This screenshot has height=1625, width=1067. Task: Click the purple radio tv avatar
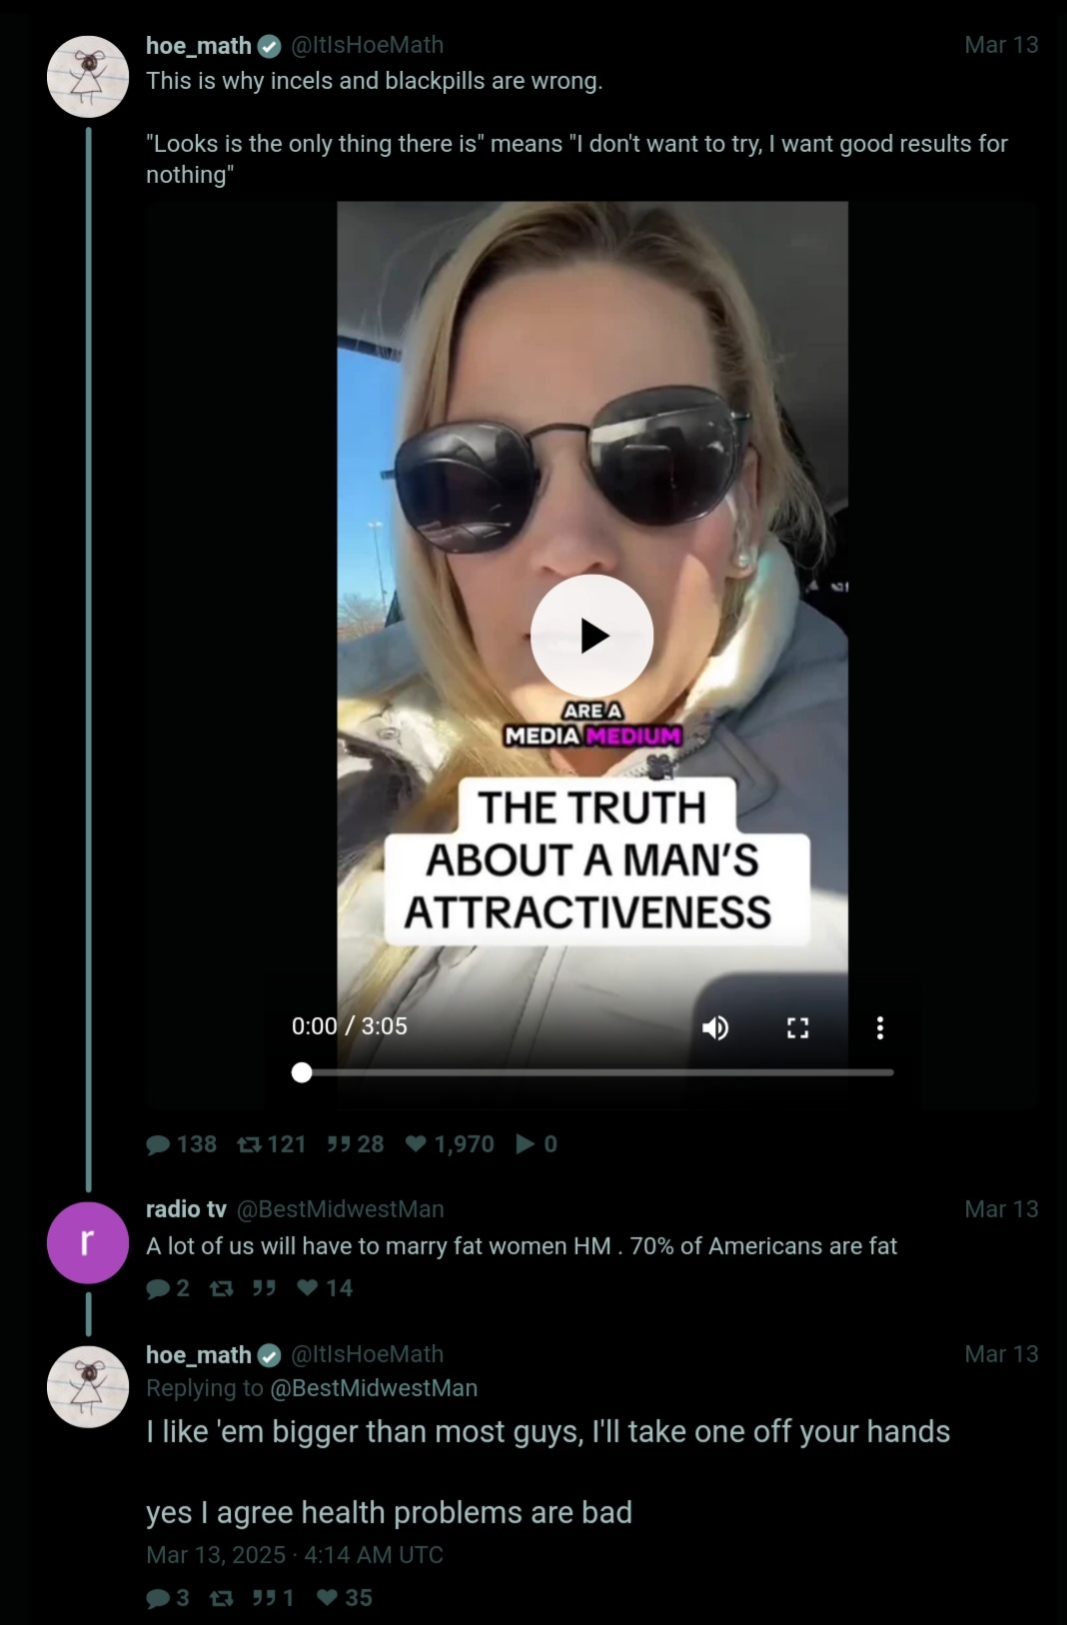click(88, 1242)
